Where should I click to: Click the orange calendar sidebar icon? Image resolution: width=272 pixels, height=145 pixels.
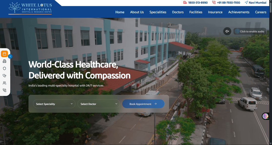[x=4, y=54]
